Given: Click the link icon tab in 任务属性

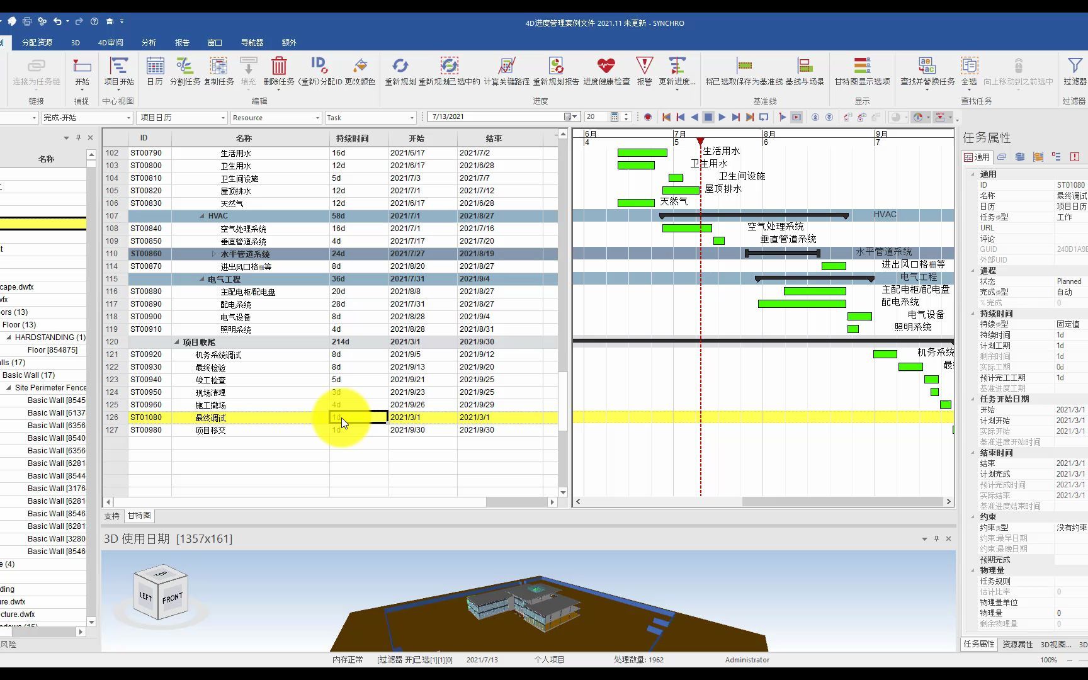Looking at the screenshot, I should click(x=1002, y=157).
